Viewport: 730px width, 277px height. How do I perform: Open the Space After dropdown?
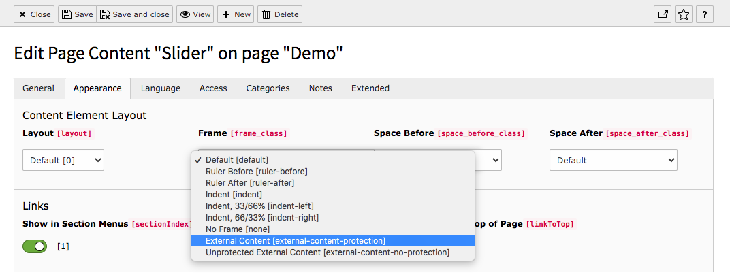pyautogui.click(x=613, y=161)
